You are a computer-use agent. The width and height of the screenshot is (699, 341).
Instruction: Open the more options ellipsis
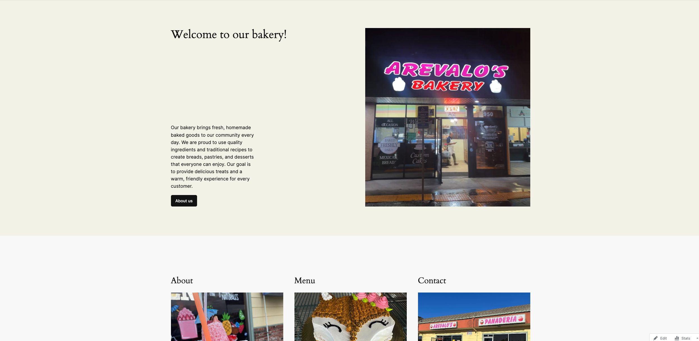[x=698, y=338]
